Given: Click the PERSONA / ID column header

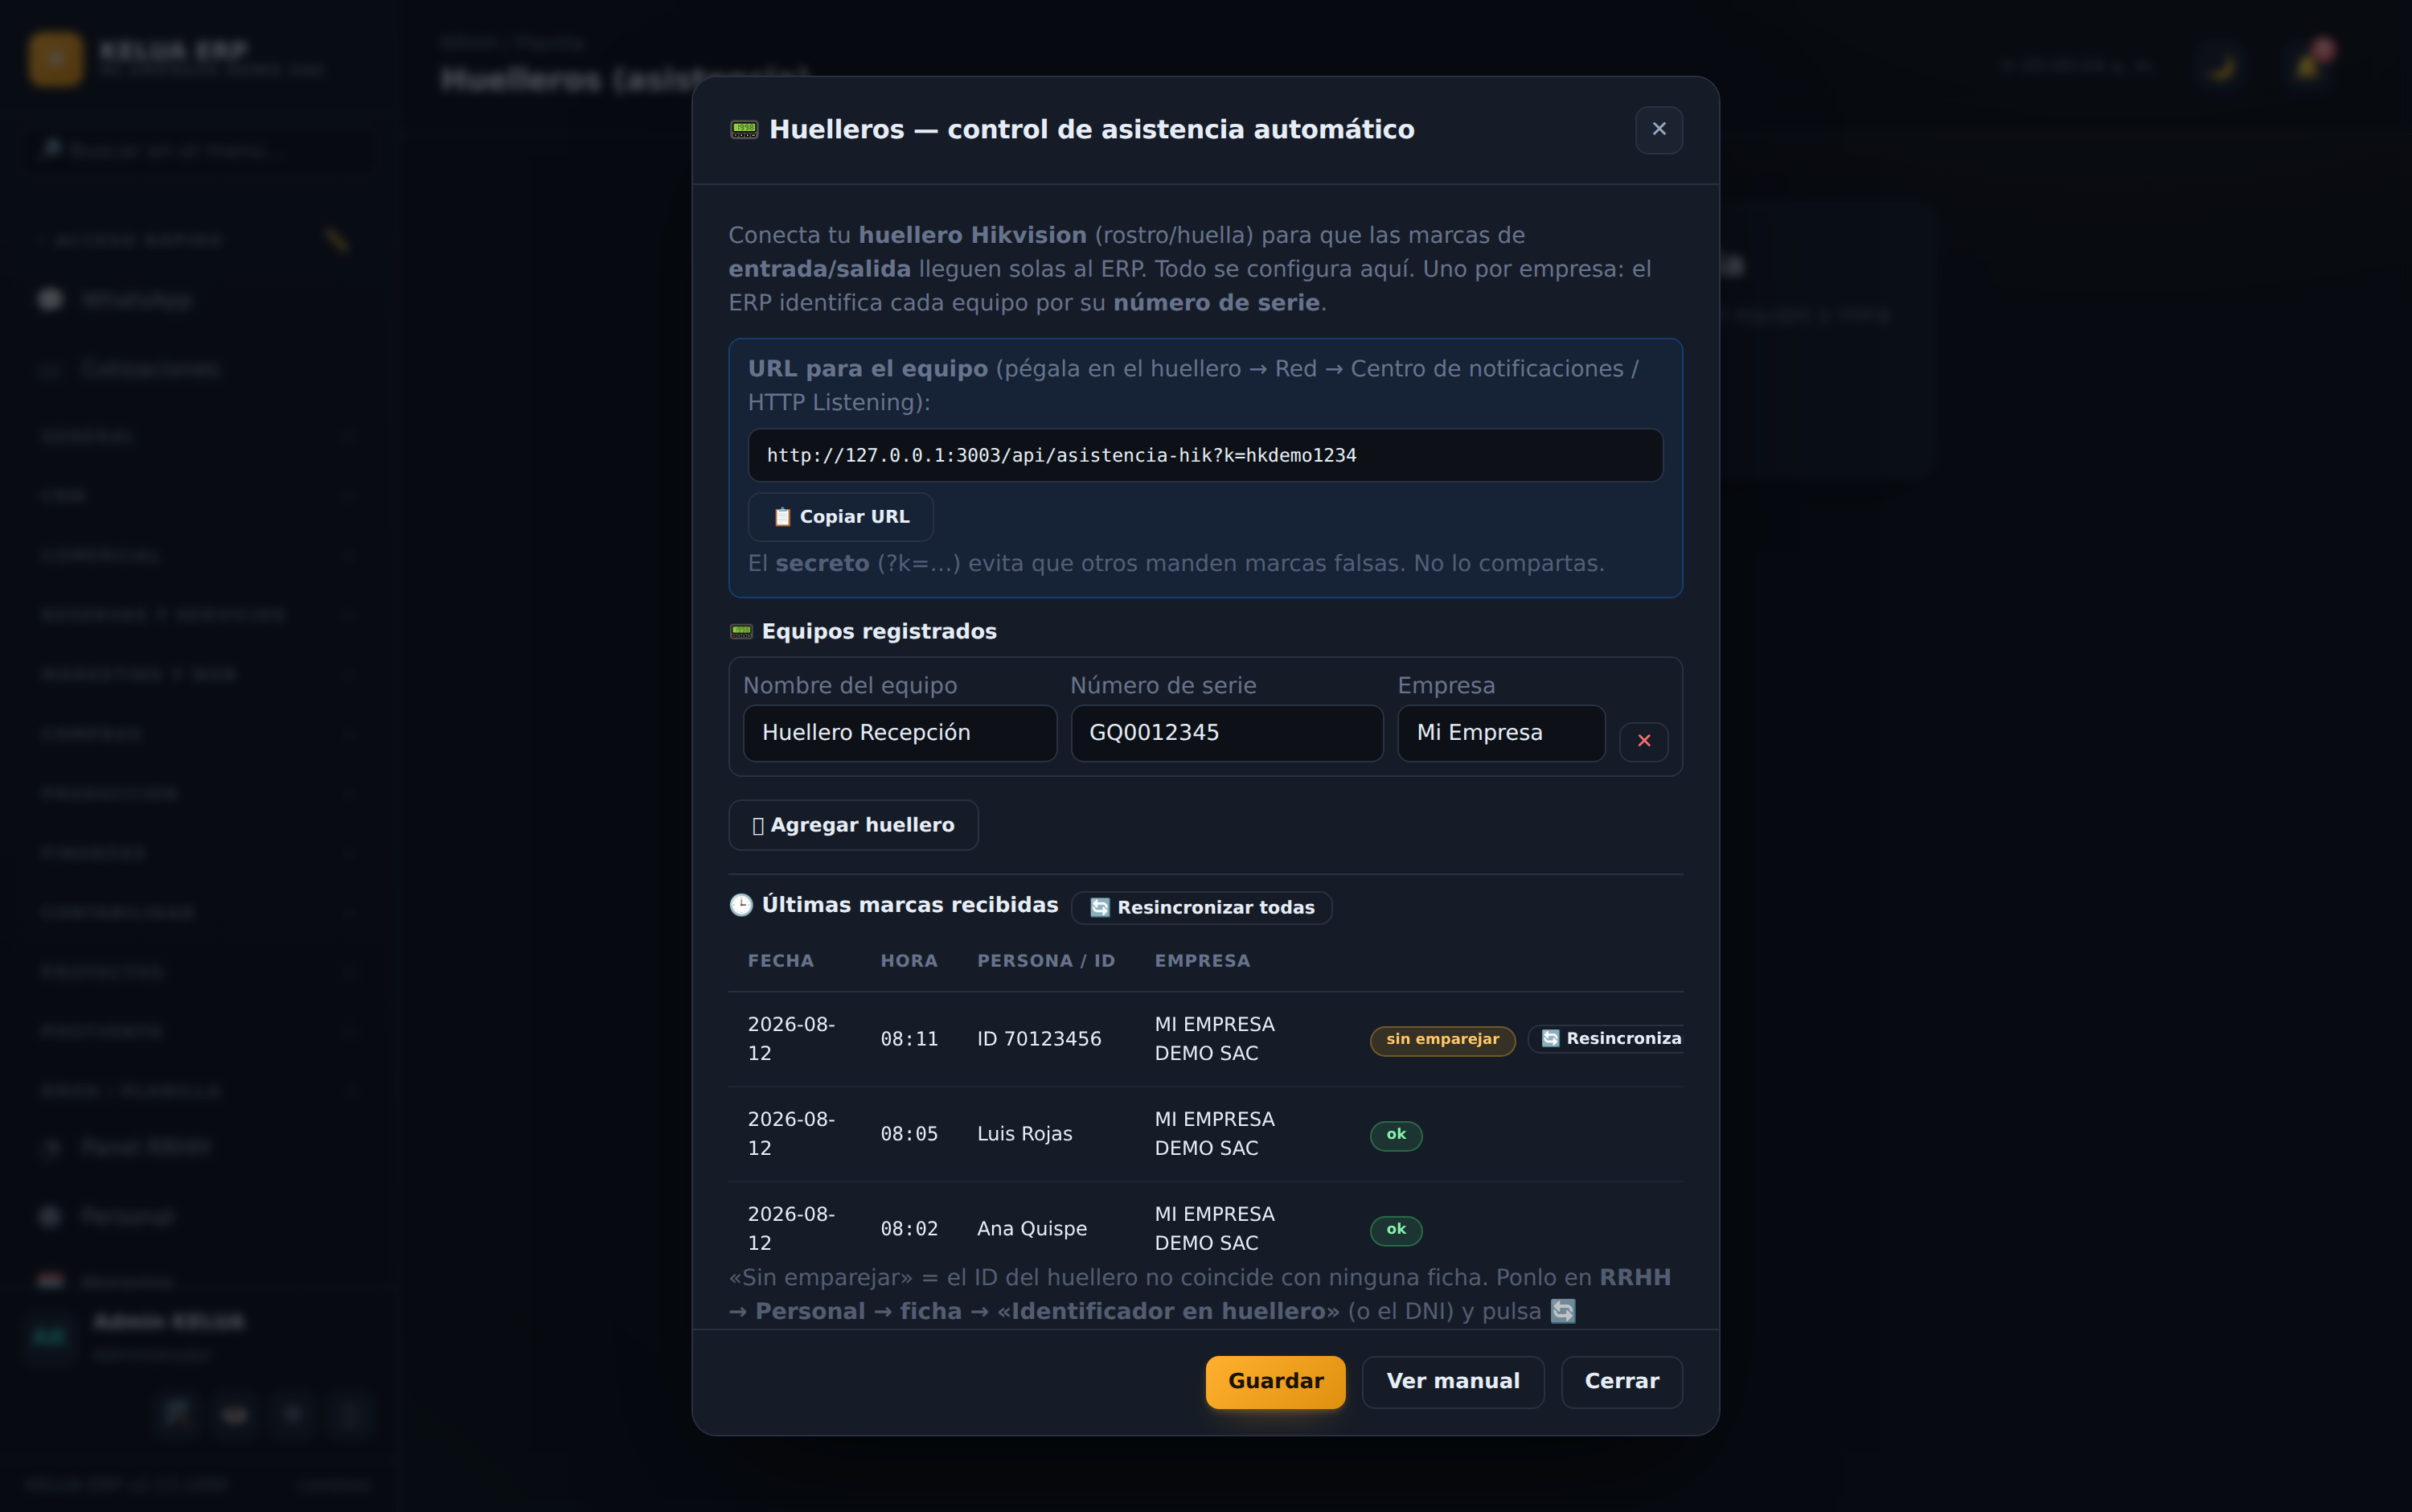Looking at the screenshot, I should (x=1045, y=961).
